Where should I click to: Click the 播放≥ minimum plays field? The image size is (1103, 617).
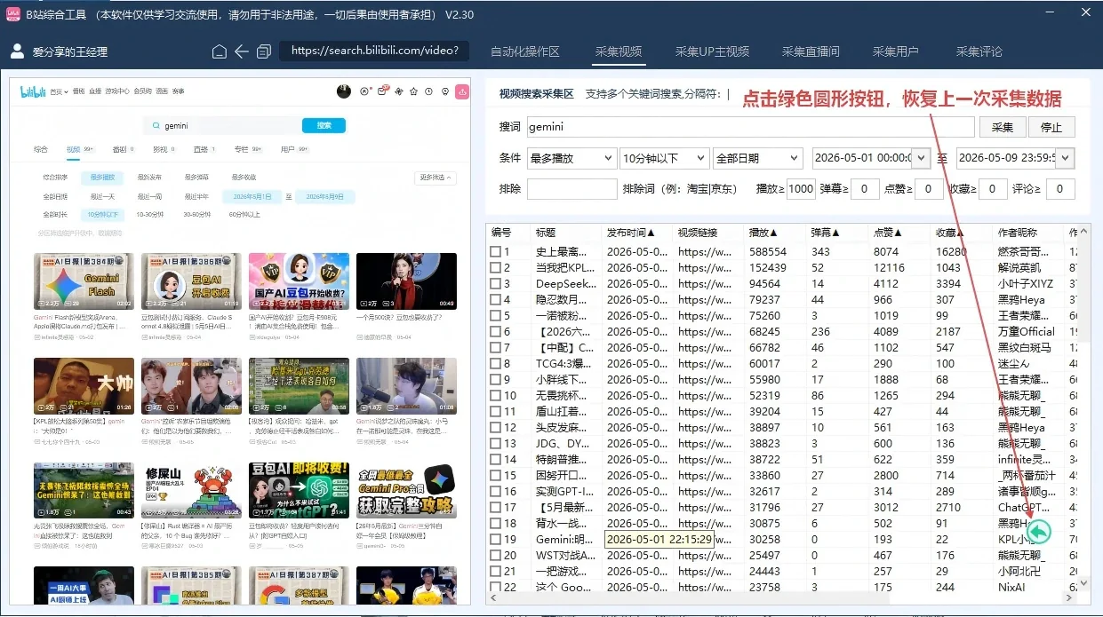(x=801, y=188)
